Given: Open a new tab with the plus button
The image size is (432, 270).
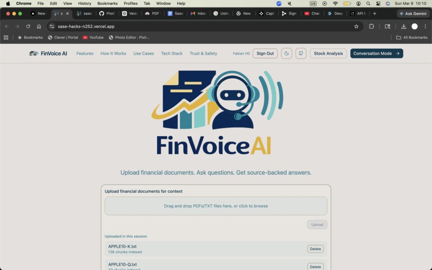Looking at the screenshot, I should 375,13.
